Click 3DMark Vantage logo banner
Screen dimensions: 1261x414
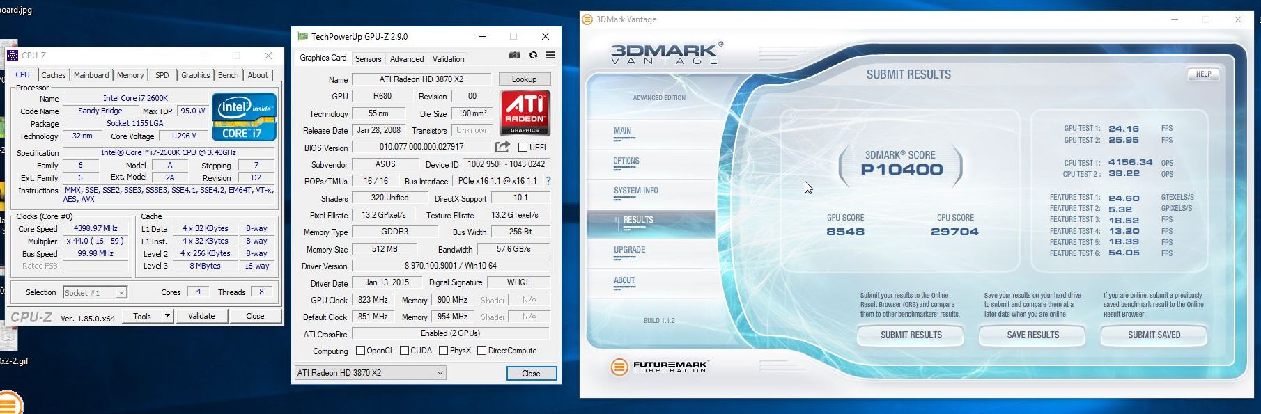click(x=666, y=53)
